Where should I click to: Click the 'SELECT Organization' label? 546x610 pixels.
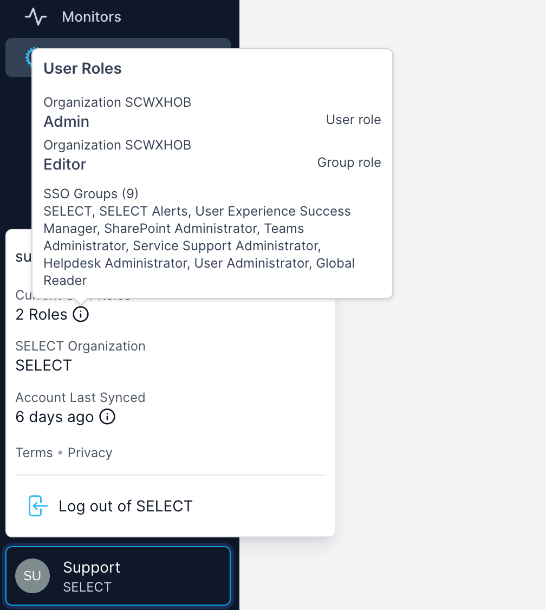coord(81,346)
